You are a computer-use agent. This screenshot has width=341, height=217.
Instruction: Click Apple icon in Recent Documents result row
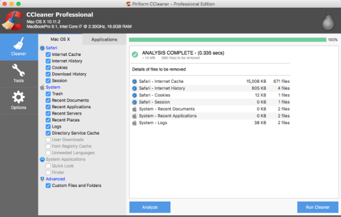[x=134, y=109]
